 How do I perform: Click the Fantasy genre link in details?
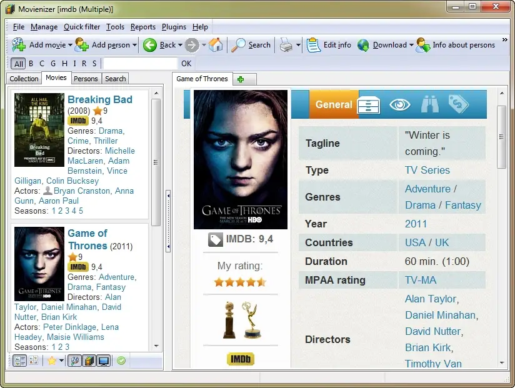(x=463, y=205)
